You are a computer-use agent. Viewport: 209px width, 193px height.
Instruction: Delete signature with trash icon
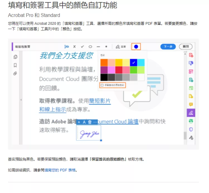tap(90, 122)
